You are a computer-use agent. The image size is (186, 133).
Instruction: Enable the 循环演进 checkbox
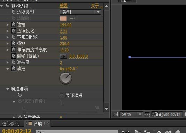click(x=62, y=95)
